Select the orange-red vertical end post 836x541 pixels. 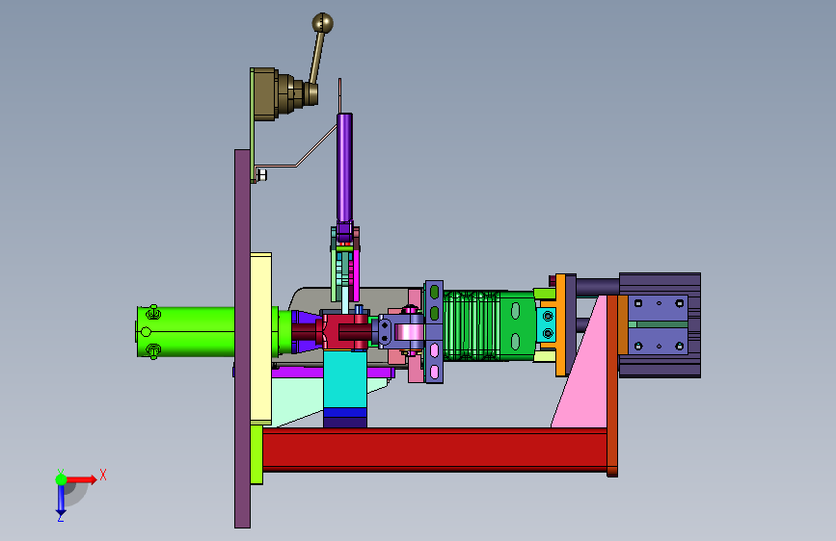[x=612, y=386]
